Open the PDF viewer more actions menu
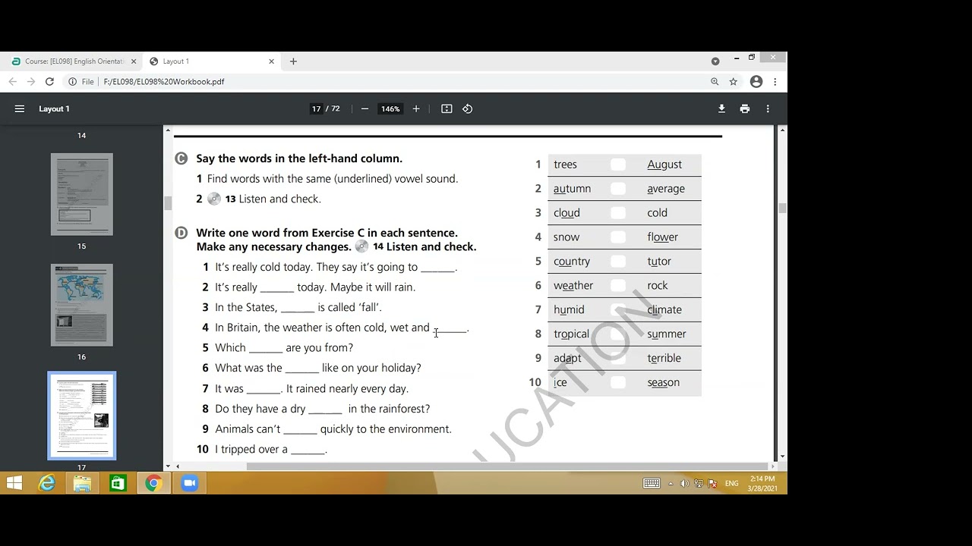 point(768,109)
